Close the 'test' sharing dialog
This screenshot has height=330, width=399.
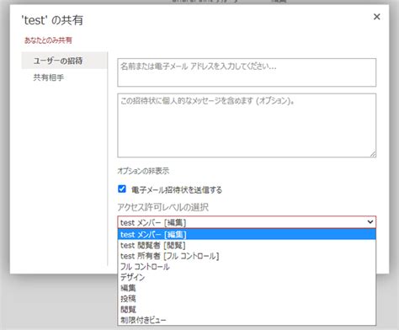[377, 17]
